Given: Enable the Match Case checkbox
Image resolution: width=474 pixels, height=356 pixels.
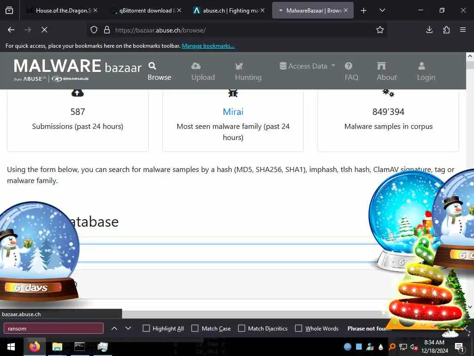Looking at the screenshot, I should (195, 329).
